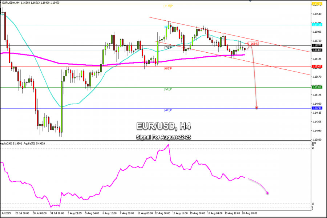The width and height of the screenshot is (327, 218).
Task: Select the green 1.15356 price tag
Action: 317,87
